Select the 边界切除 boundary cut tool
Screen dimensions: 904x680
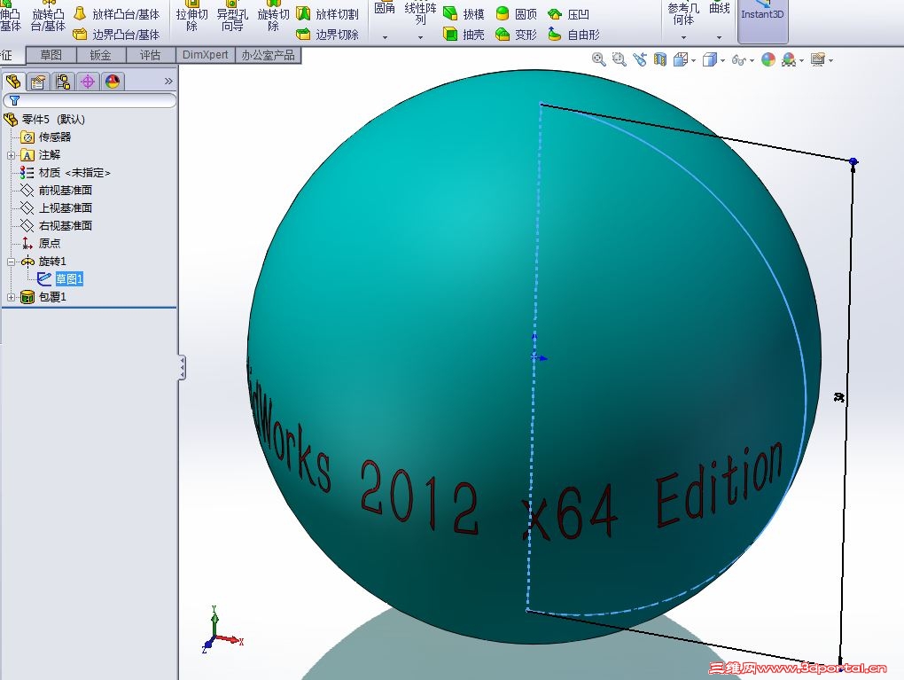(x=327, y=35)
